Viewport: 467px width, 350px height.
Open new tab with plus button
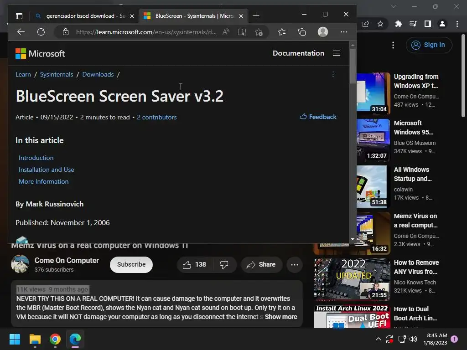[x=256, y=16]
